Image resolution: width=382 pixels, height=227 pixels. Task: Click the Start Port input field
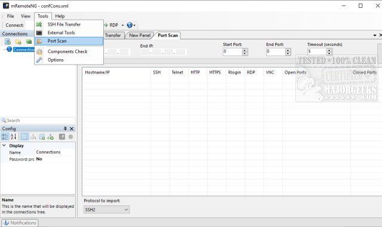232,52
